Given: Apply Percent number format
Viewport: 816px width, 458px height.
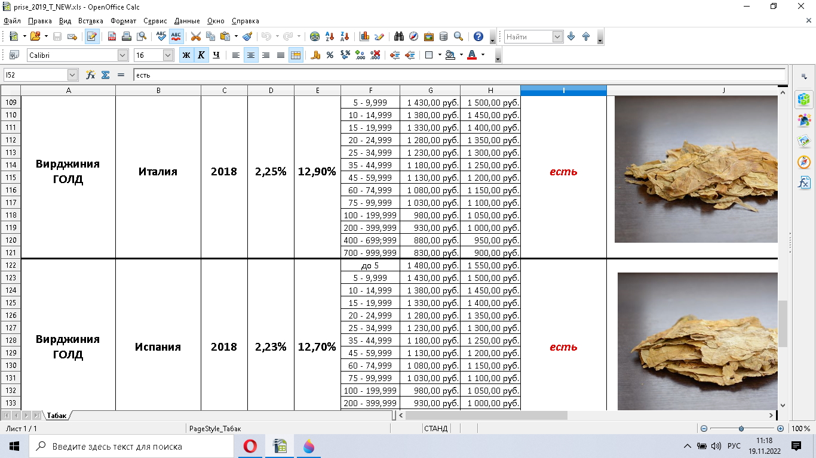Looking at the screenshot, I should (330, 55).
